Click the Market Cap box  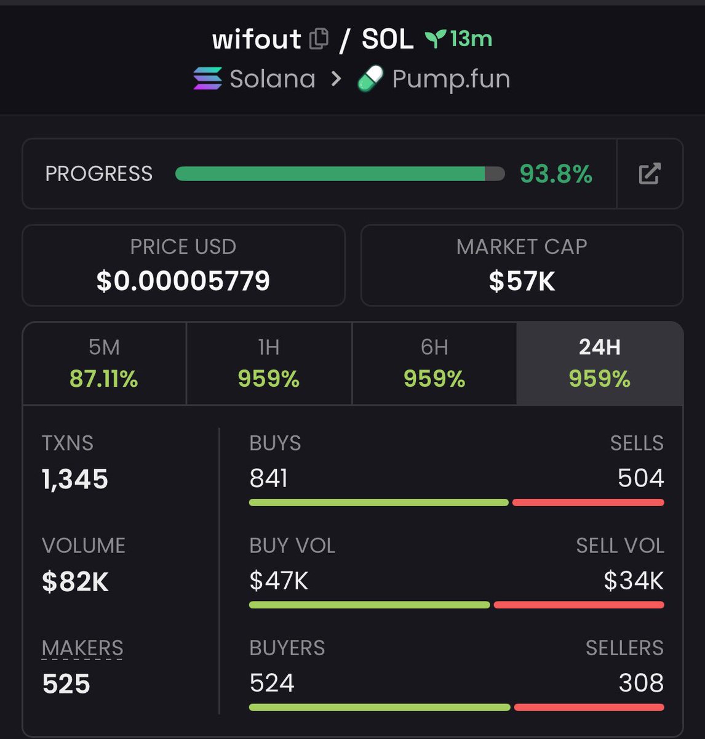[x=522, y=265]
